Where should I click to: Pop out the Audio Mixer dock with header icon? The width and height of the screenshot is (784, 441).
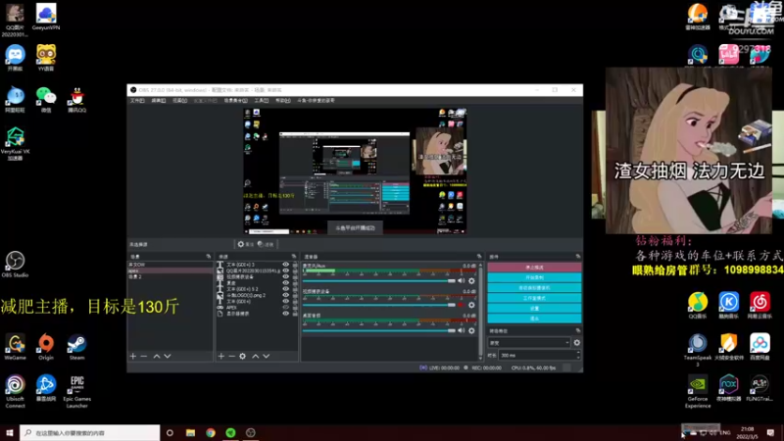coord(479,257)
